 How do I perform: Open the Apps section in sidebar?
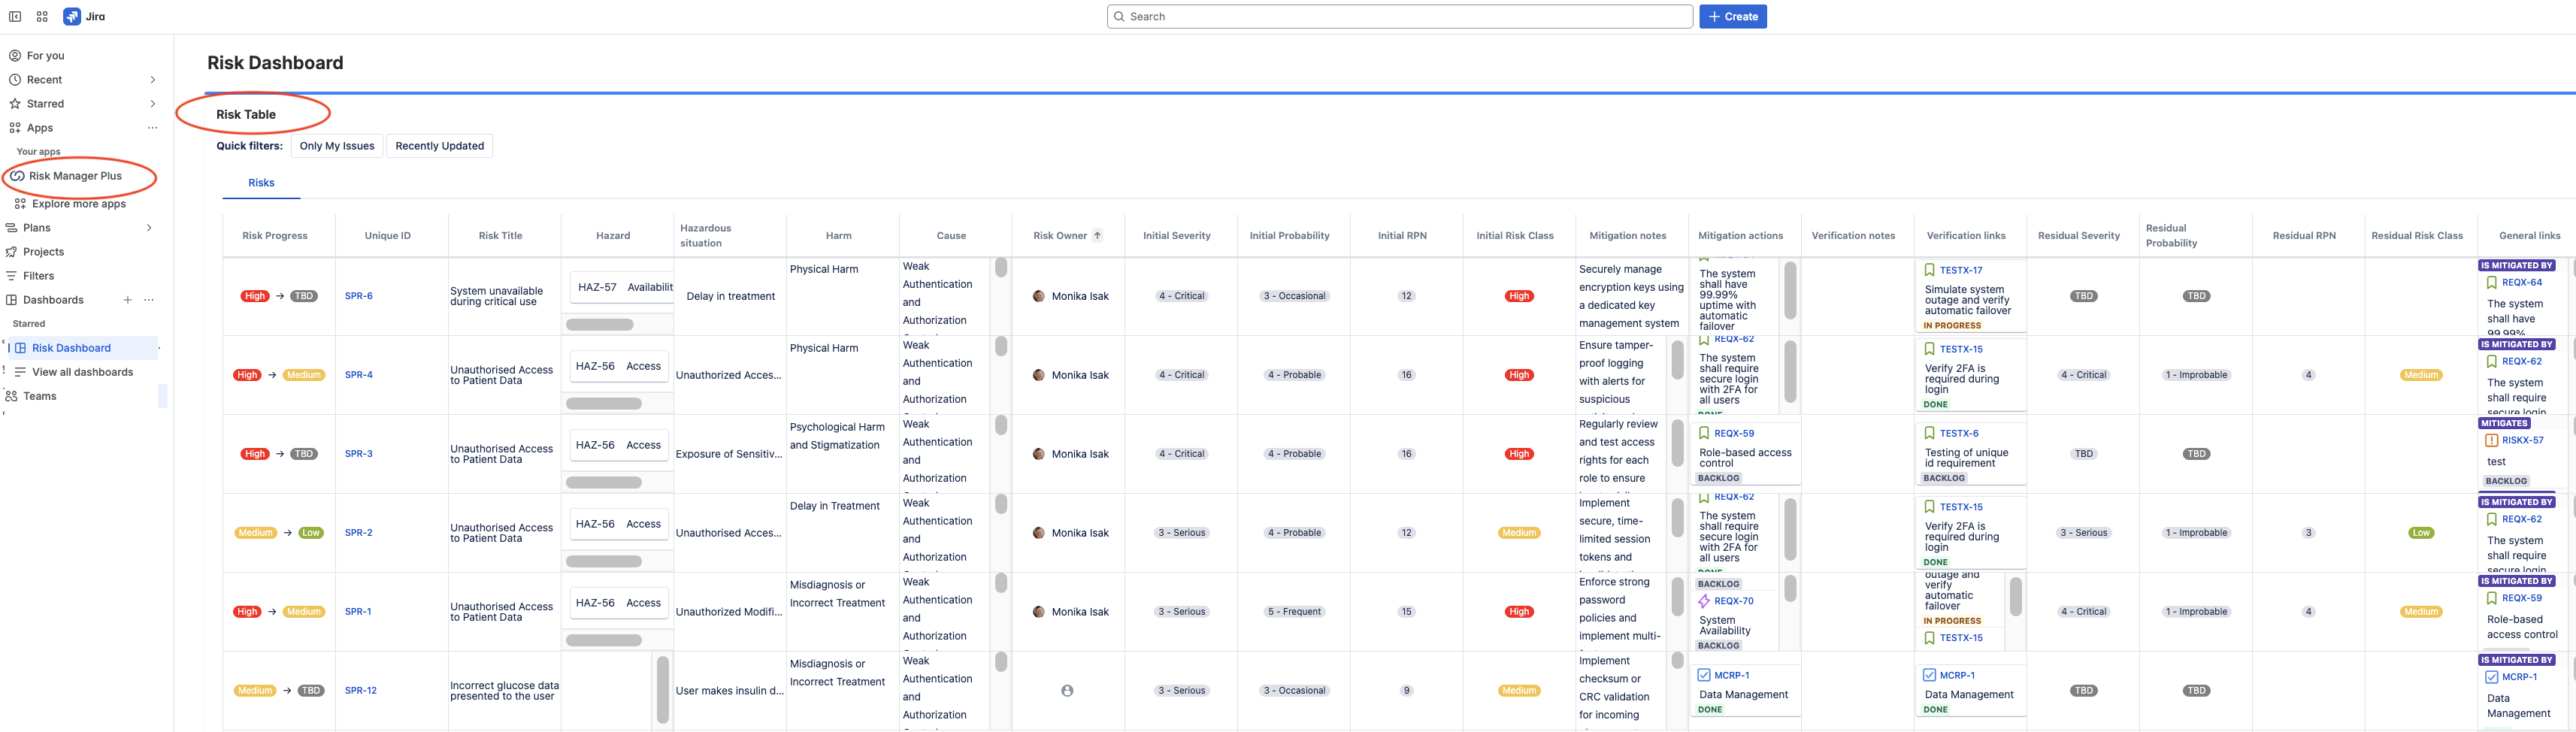click(40, 128)
